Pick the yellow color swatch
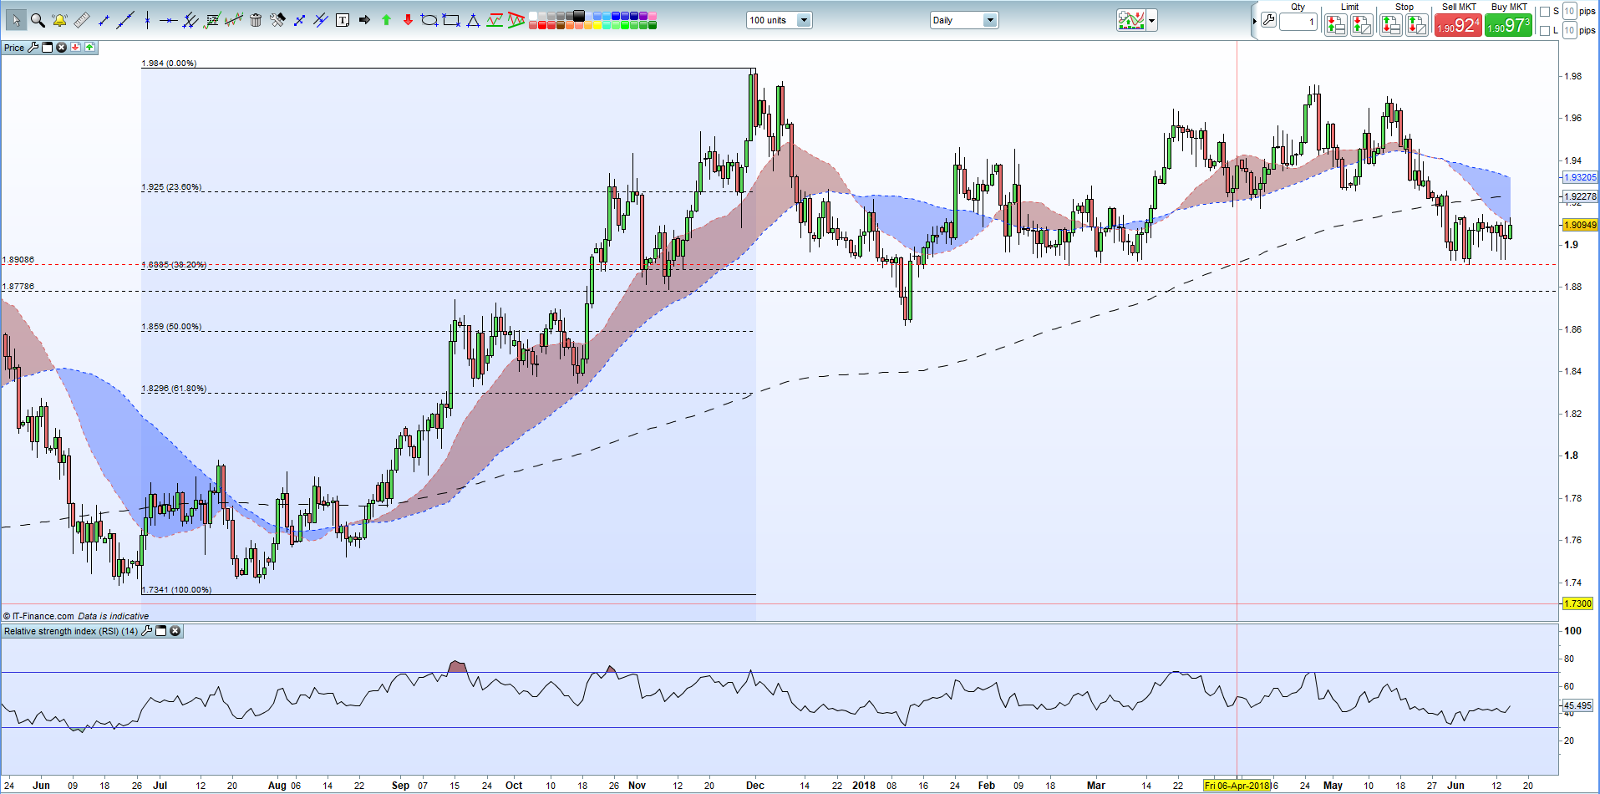Viewport: 1600px width, 794px height. 597,25
